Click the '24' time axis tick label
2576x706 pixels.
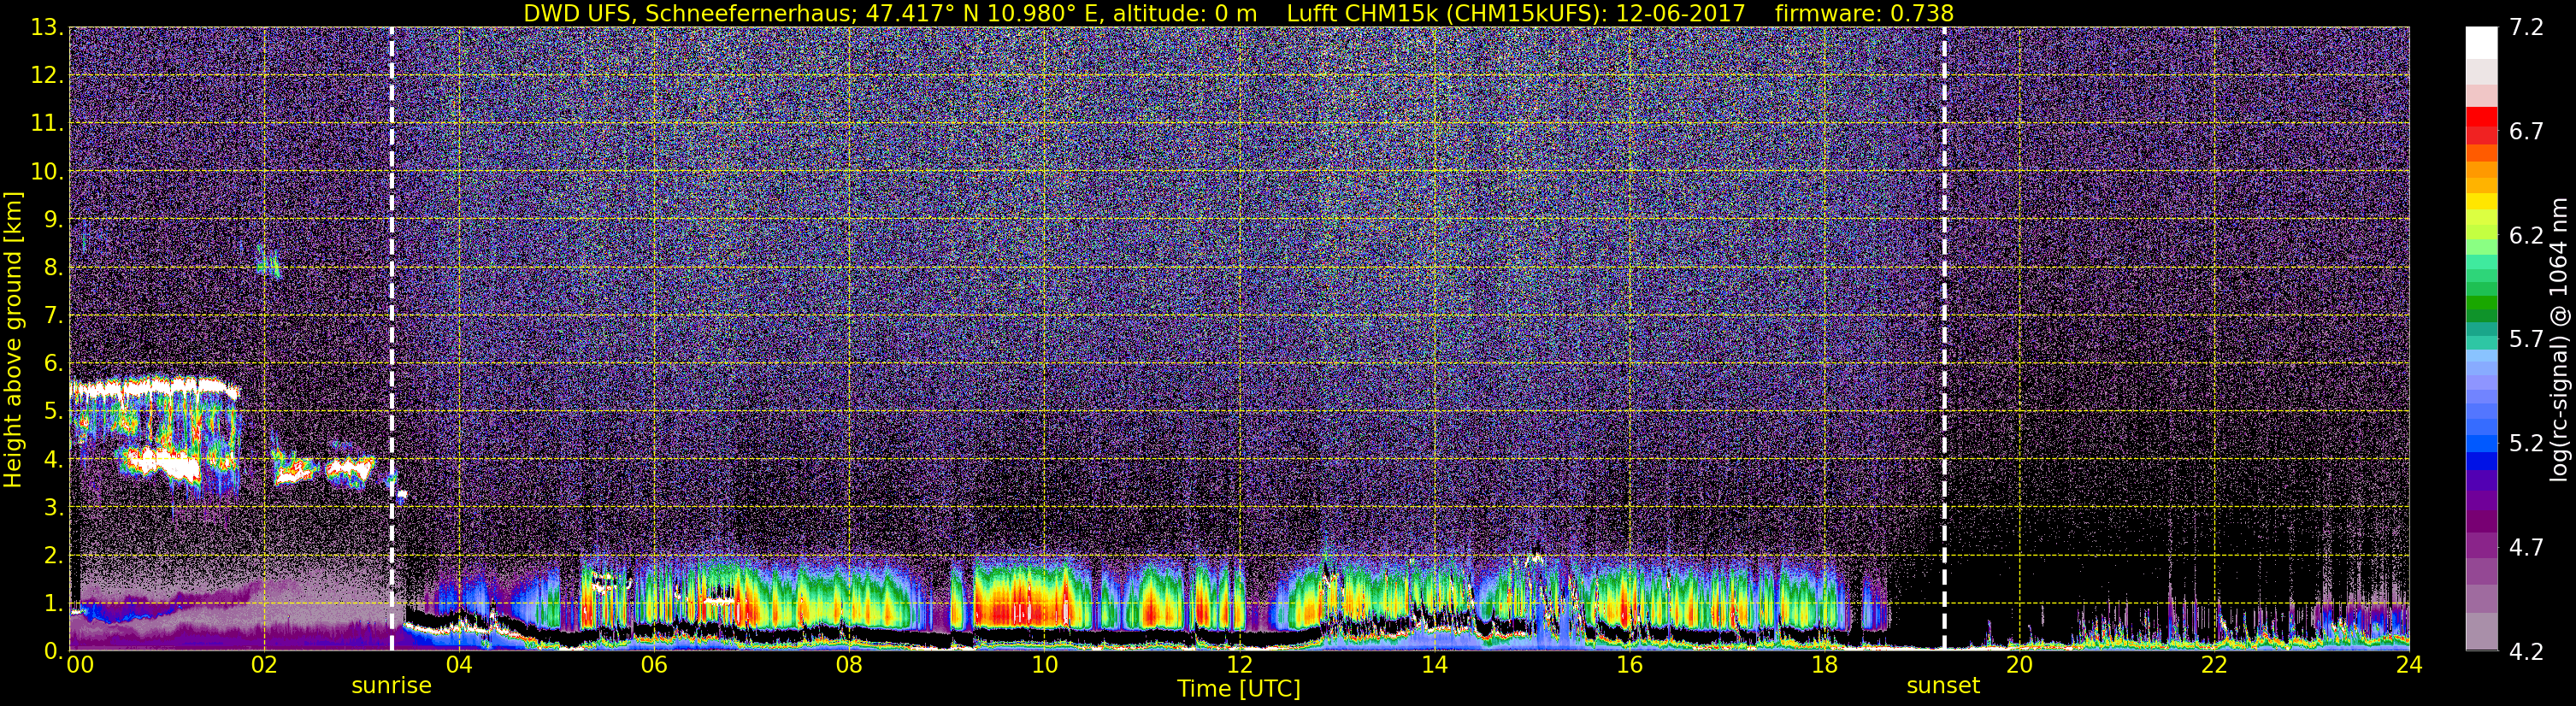coord(2409,665)
